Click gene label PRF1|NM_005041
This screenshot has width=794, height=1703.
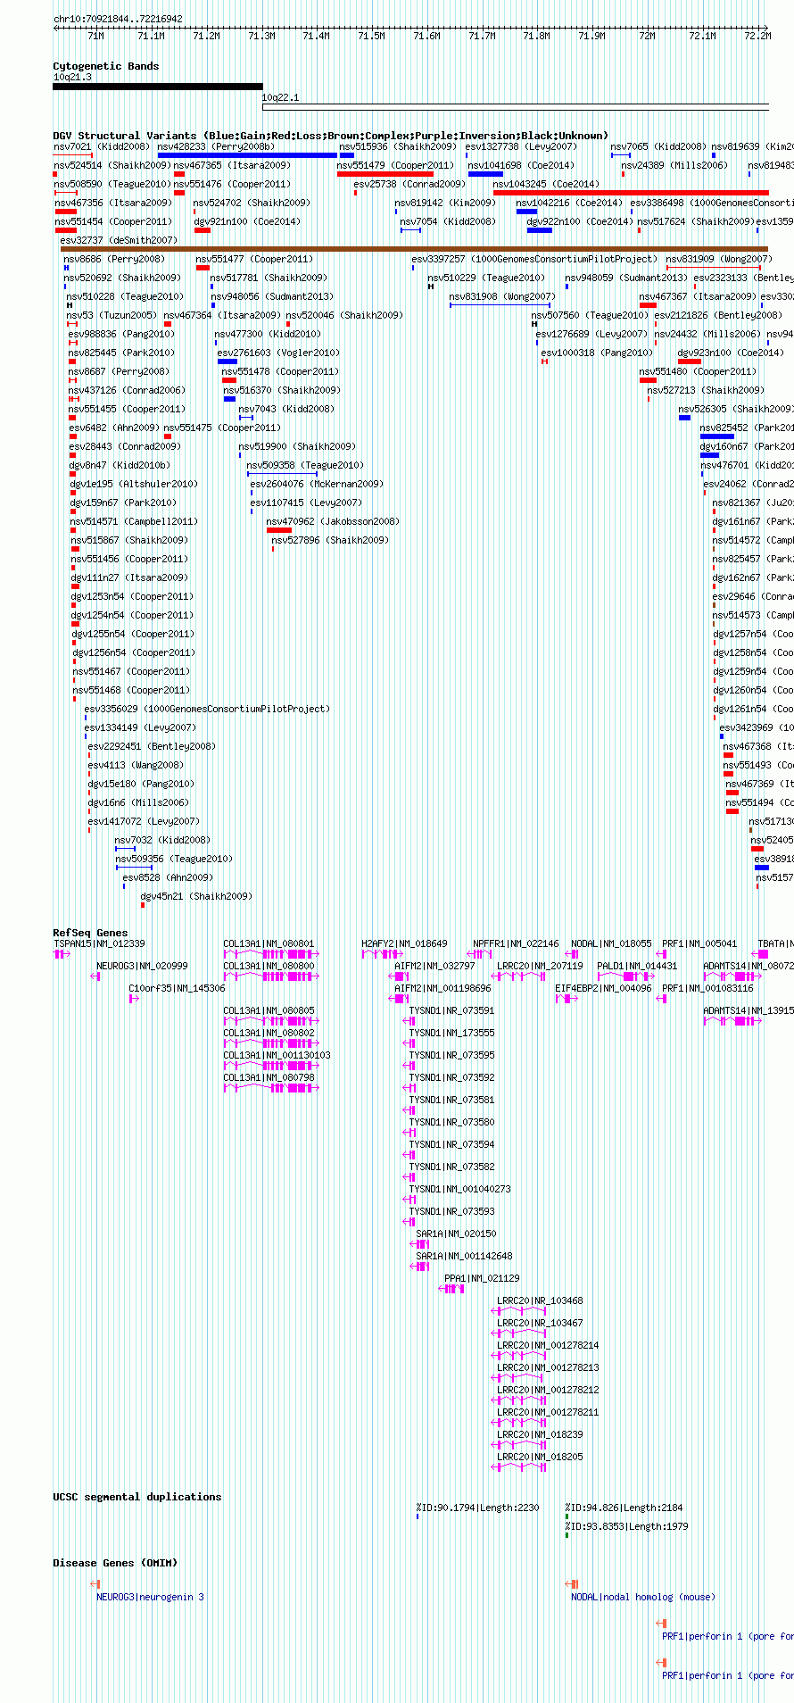pyautogui.click(x=699, y=943)
